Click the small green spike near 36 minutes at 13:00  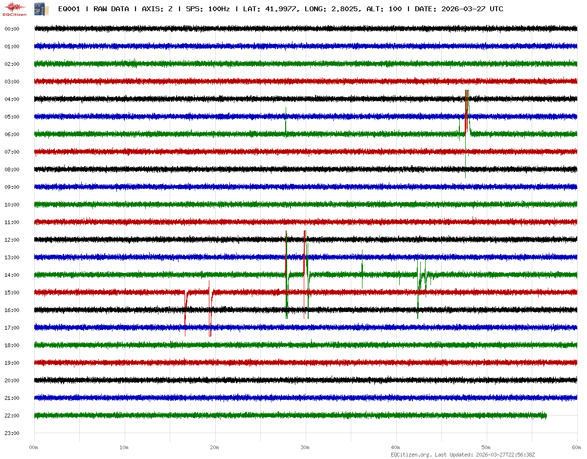tap(362, 264)
